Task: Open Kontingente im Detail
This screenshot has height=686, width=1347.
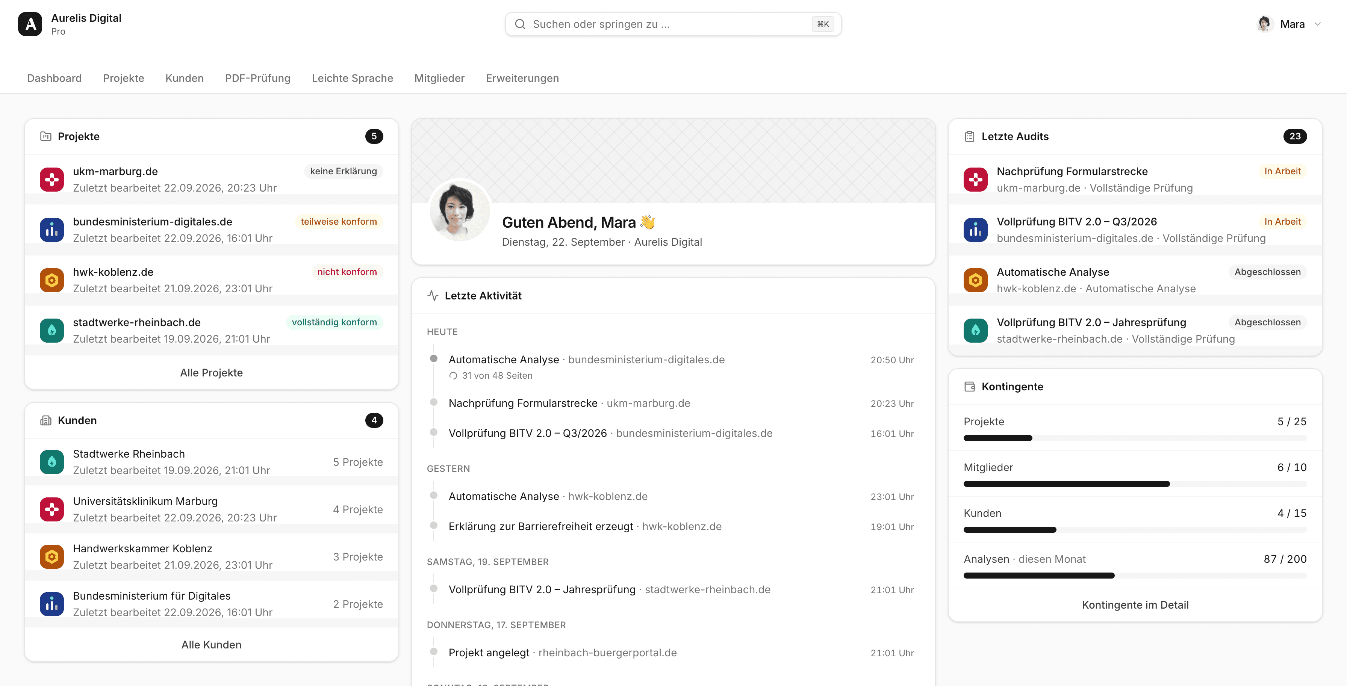Action: pyautogui.click(x=1135, y=605)
